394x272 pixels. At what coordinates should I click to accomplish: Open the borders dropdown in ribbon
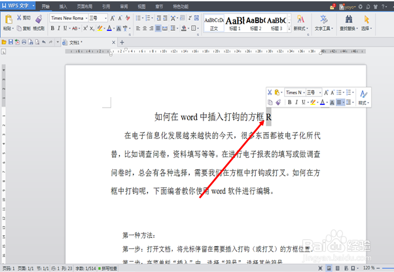coord(198,28)
